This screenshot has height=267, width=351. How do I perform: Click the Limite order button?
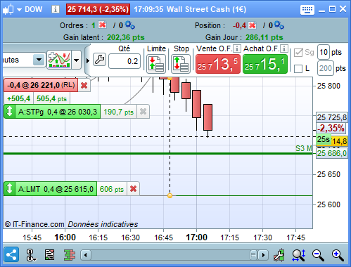156,64
